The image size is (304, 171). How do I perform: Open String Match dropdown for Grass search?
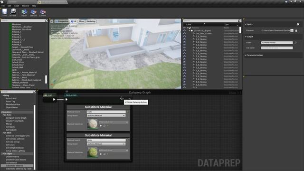pos(106,144)
